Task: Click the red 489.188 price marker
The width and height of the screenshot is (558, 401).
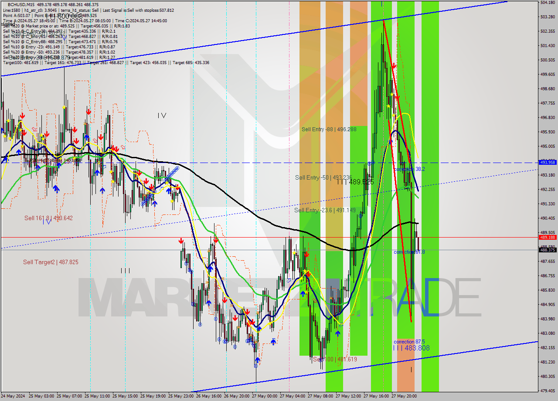Action: [548, 238]
